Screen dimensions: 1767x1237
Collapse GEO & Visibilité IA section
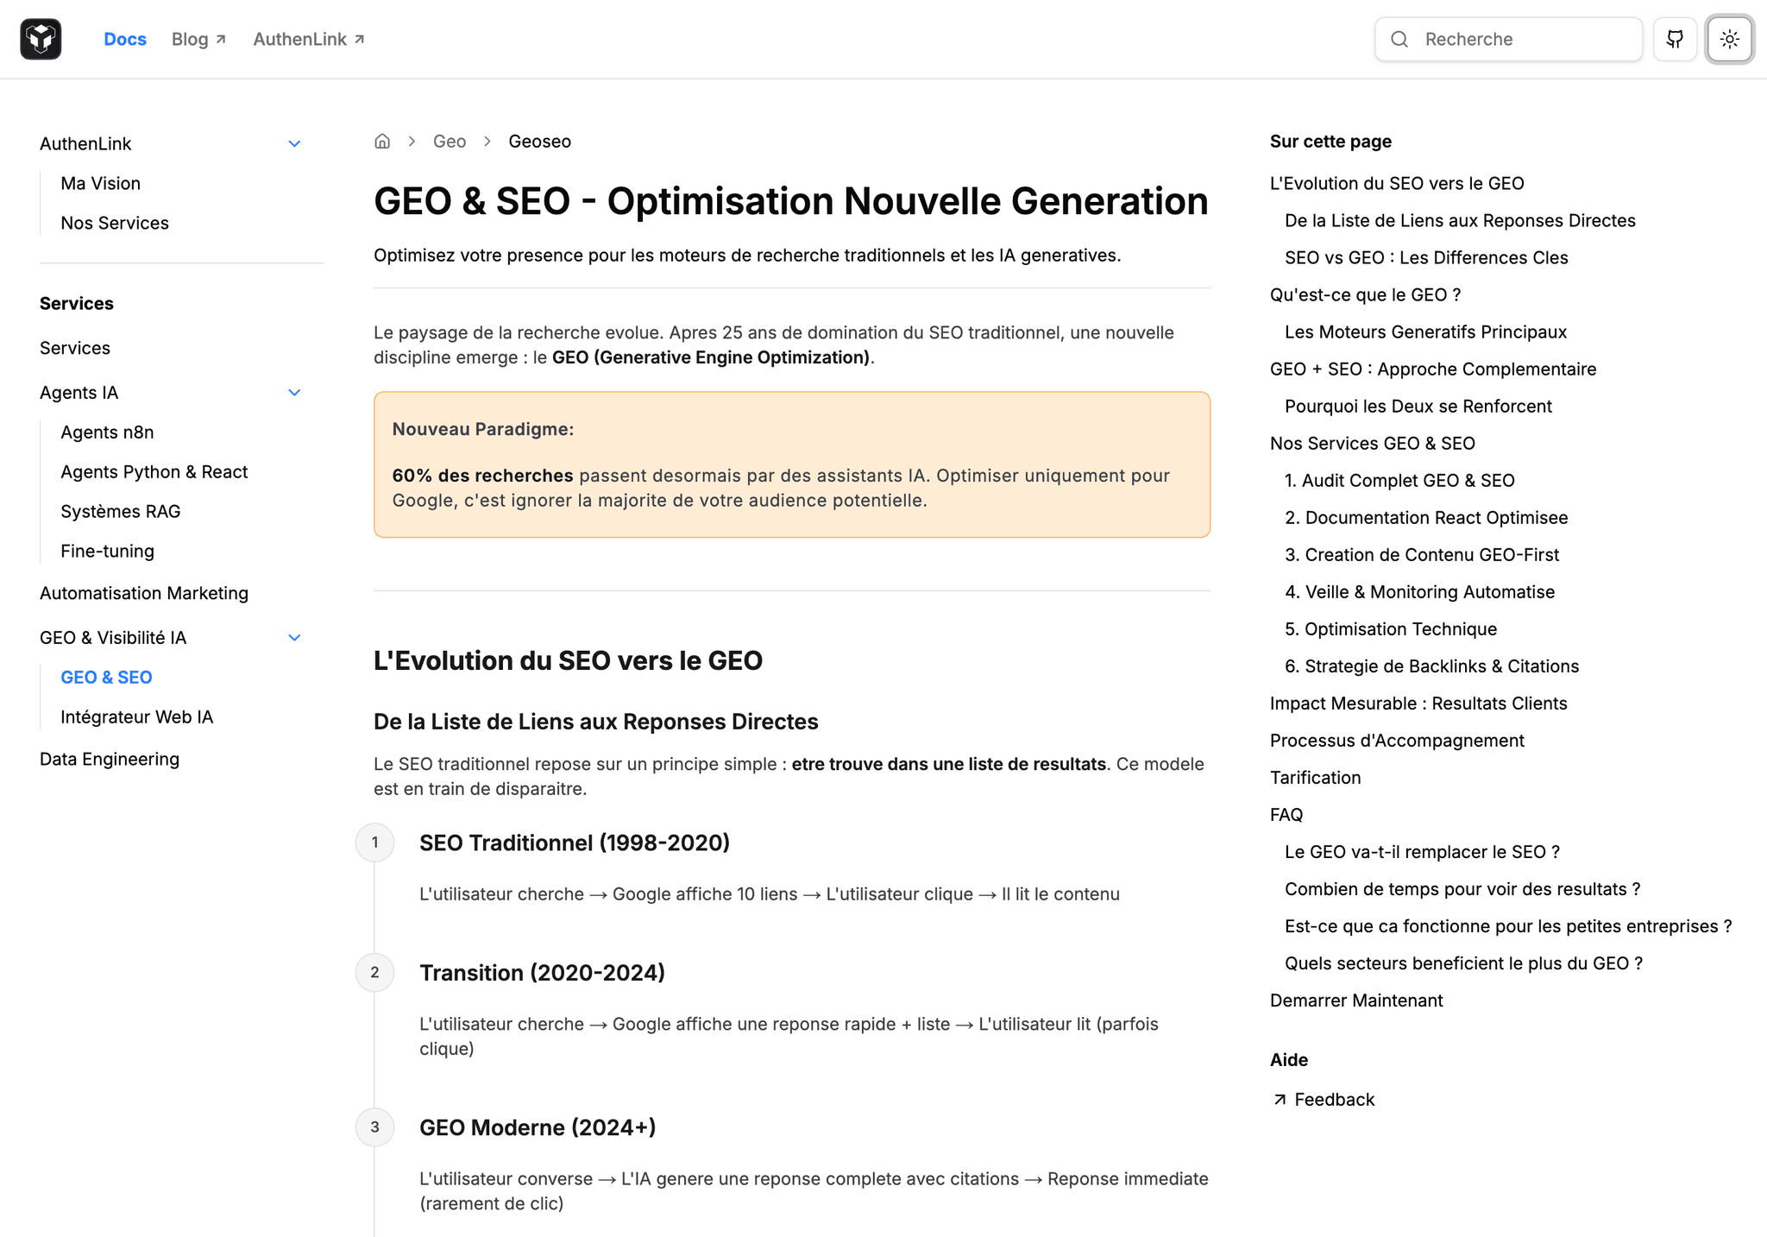click(x=294, y=638)
